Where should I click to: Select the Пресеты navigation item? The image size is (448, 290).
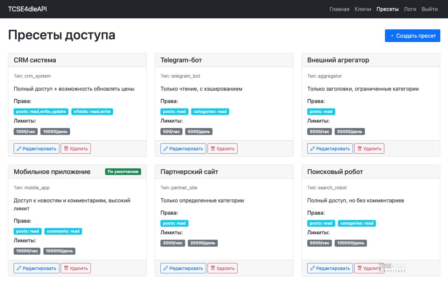pyautogui.click(x=387, y=9)
